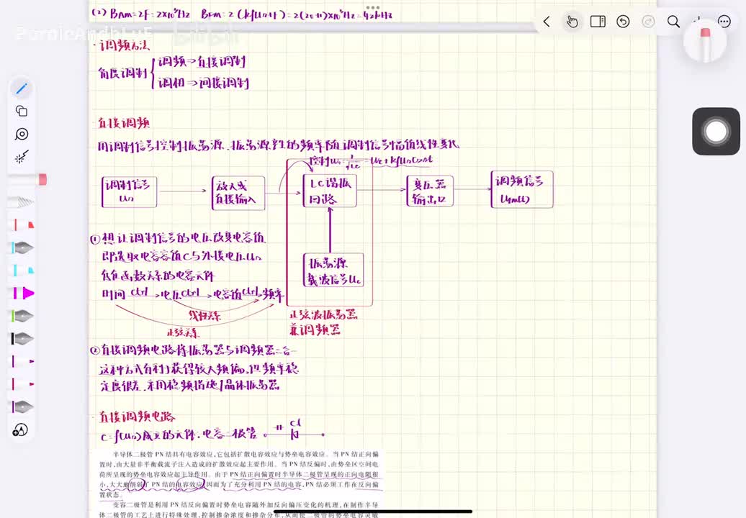This screenshot has height=518, width=746.
Task: Undo the last stroke
Action: pos(623,22)
